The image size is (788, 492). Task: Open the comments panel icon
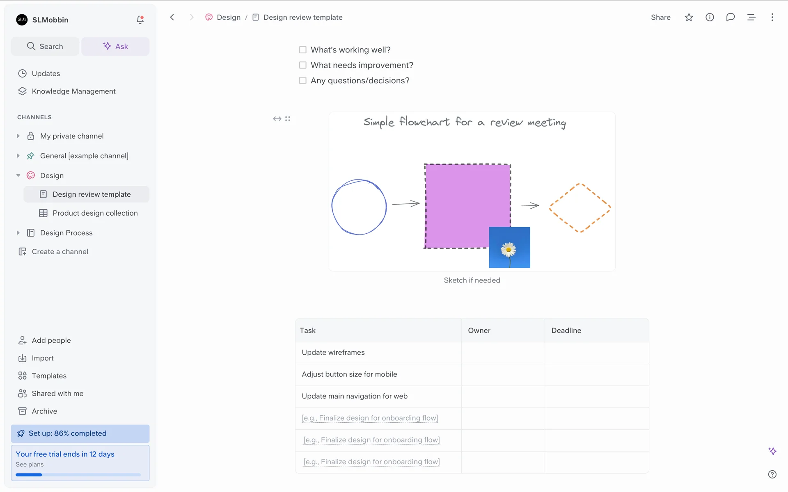730,17
